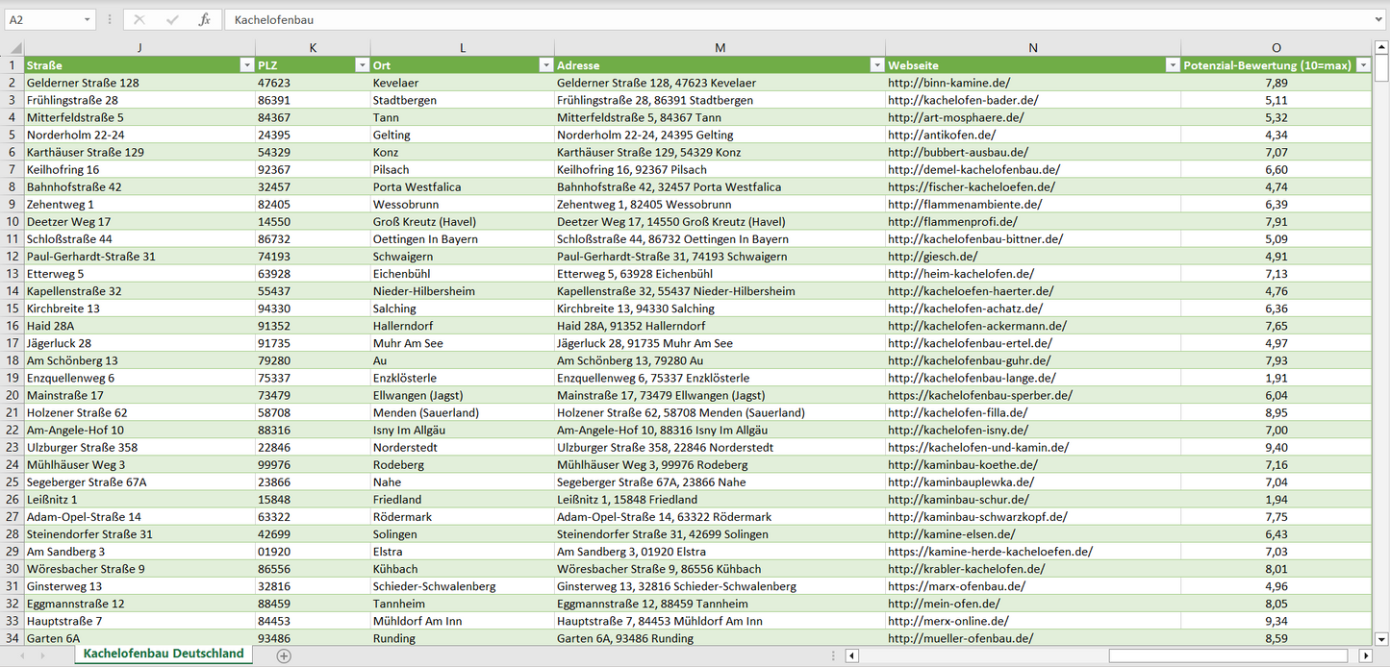Open the Webseite column filter dropdown
Viewport: 1390px width, 667px height.
pyautogui.click(x=1172, y=65)
